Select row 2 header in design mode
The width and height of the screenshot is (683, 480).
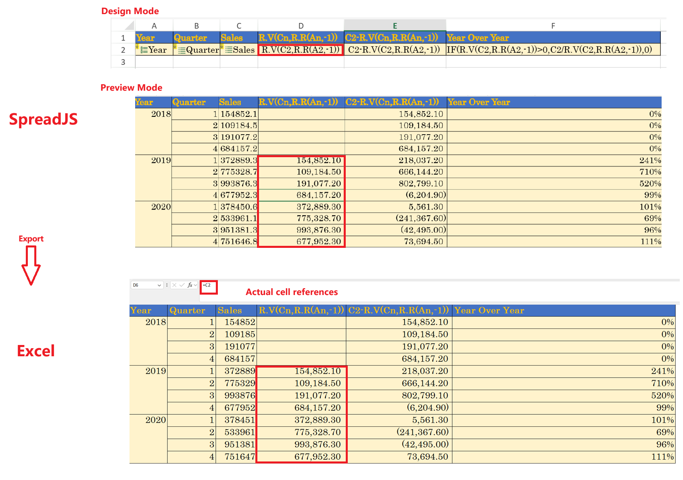(x=123, y=50)
